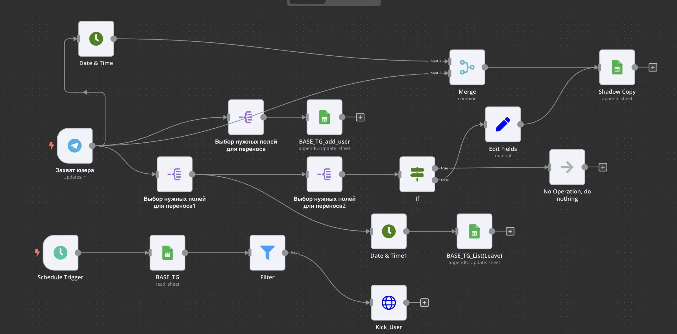The image size is (677, 334).
Task: Select the No Operation arrow node
Action: [567, 167]
